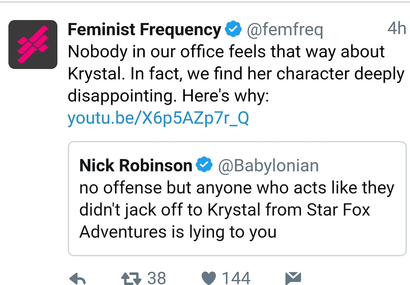
Task: Open the youtu.be/X6p5AZp7r_Q link
Action: 158,119
